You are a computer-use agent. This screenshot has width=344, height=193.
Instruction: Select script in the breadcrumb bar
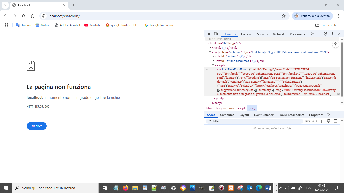(241, 108)
